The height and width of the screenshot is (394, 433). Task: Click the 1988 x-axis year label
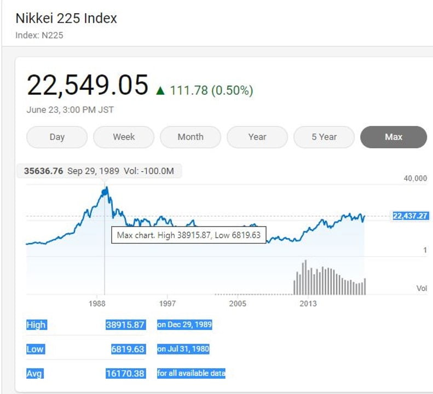(97, 303)
